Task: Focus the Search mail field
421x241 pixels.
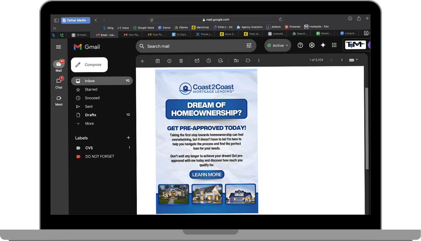Action: pos(196,46)
